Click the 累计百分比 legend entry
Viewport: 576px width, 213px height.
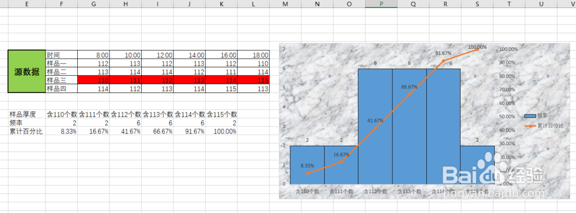(x=544, y=126)
